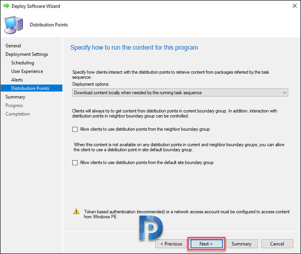Open the Deployment Settings page
Screen dimensions: 301x254
point(27,54)
